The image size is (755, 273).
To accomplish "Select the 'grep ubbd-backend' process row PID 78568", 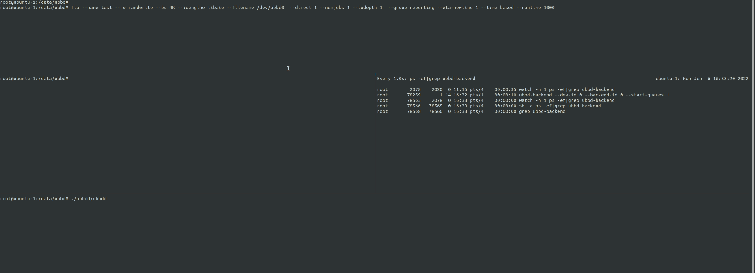I will (x=471, y=111).
